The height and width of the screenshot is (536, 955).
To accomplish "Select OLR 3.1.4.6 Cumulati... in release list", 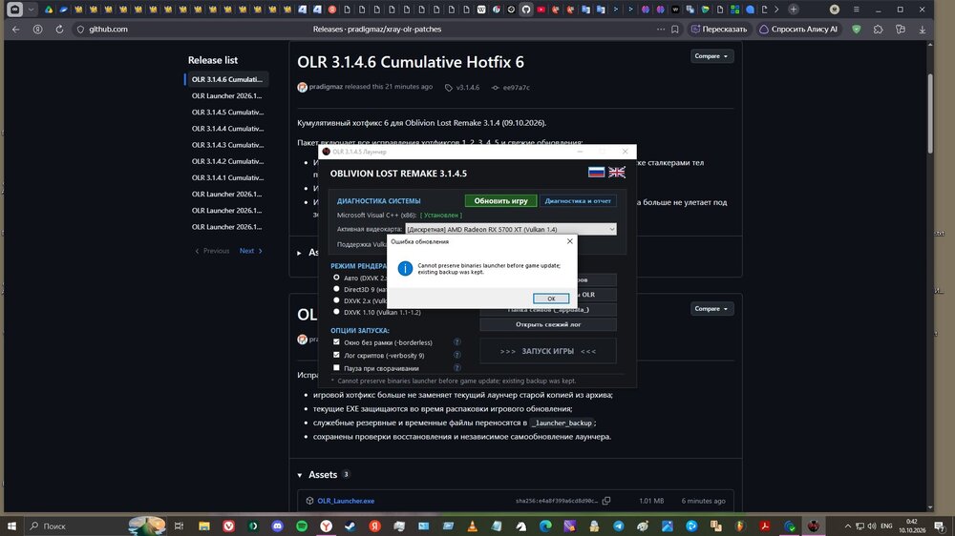I will [226, 80].
